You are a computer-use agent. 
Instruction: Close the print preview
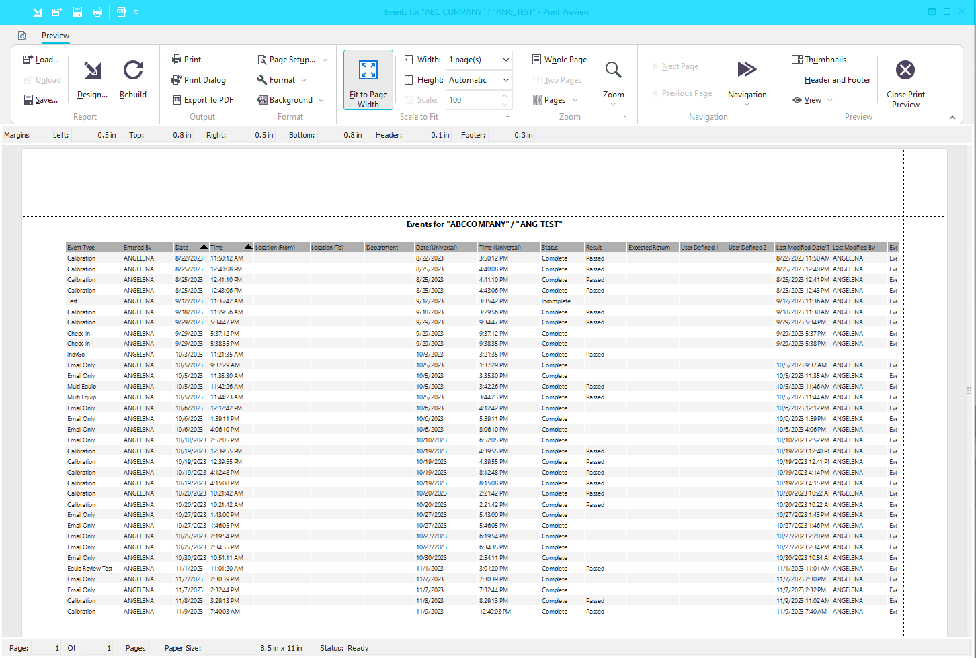pyautogui.click(x=905, y=70)
